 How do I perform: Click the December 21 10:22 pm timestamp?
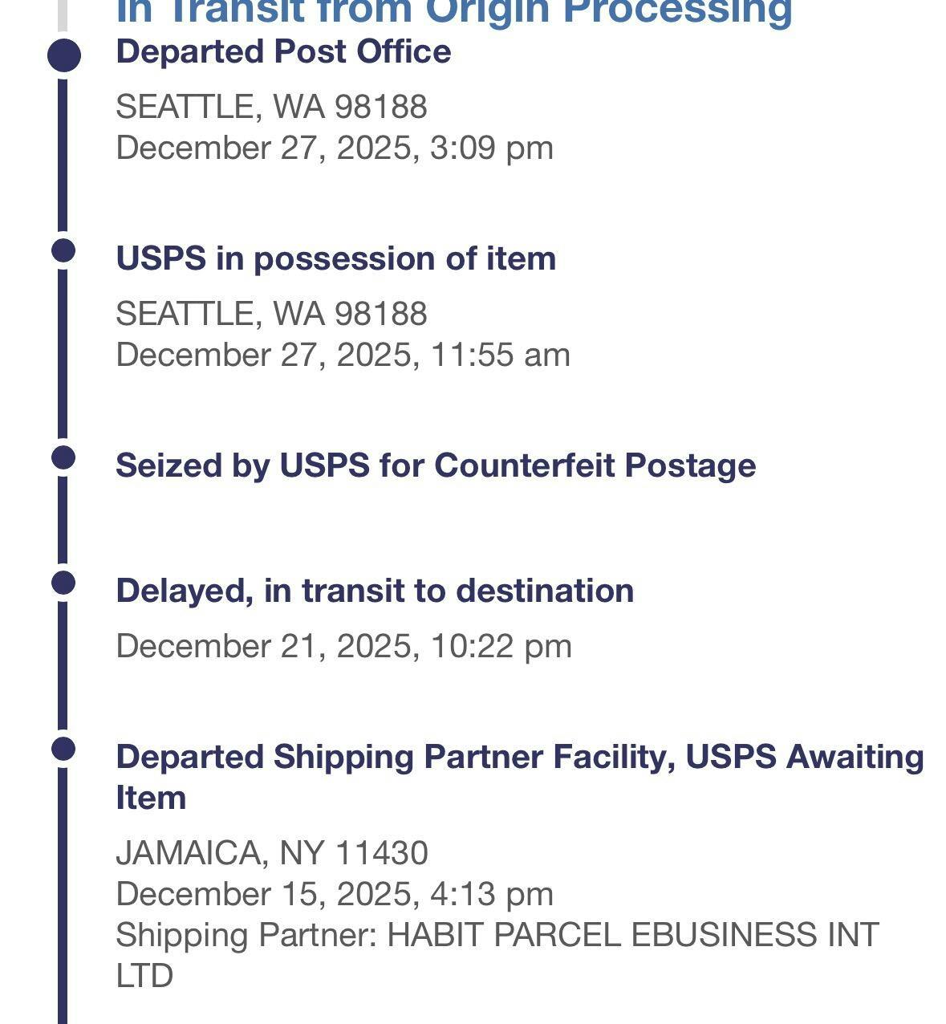(343, 646)
